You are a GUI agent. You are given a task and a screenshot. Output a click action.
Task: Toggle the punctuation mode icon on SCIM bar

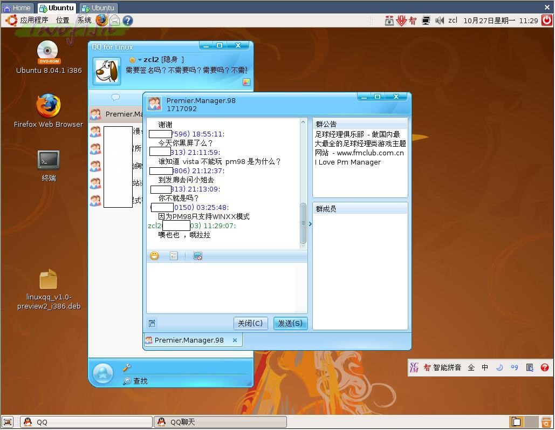(x=515, y=367)
